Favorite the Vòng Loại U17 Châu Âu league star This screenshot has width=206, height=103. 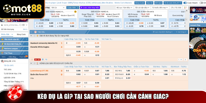click(35, 63)
